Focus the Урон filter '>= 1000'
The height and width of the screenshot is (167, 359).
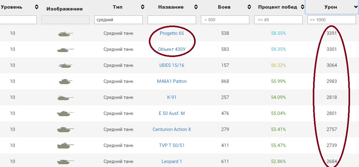pos(332,20)
